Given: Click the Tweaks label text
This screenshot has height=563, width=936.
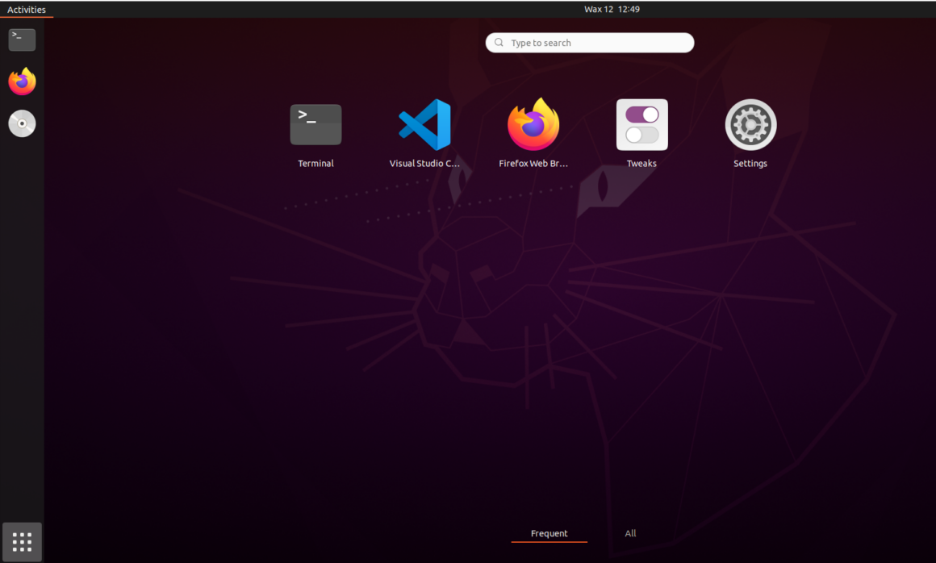Looking at the screenshot, I should (641, 163).
